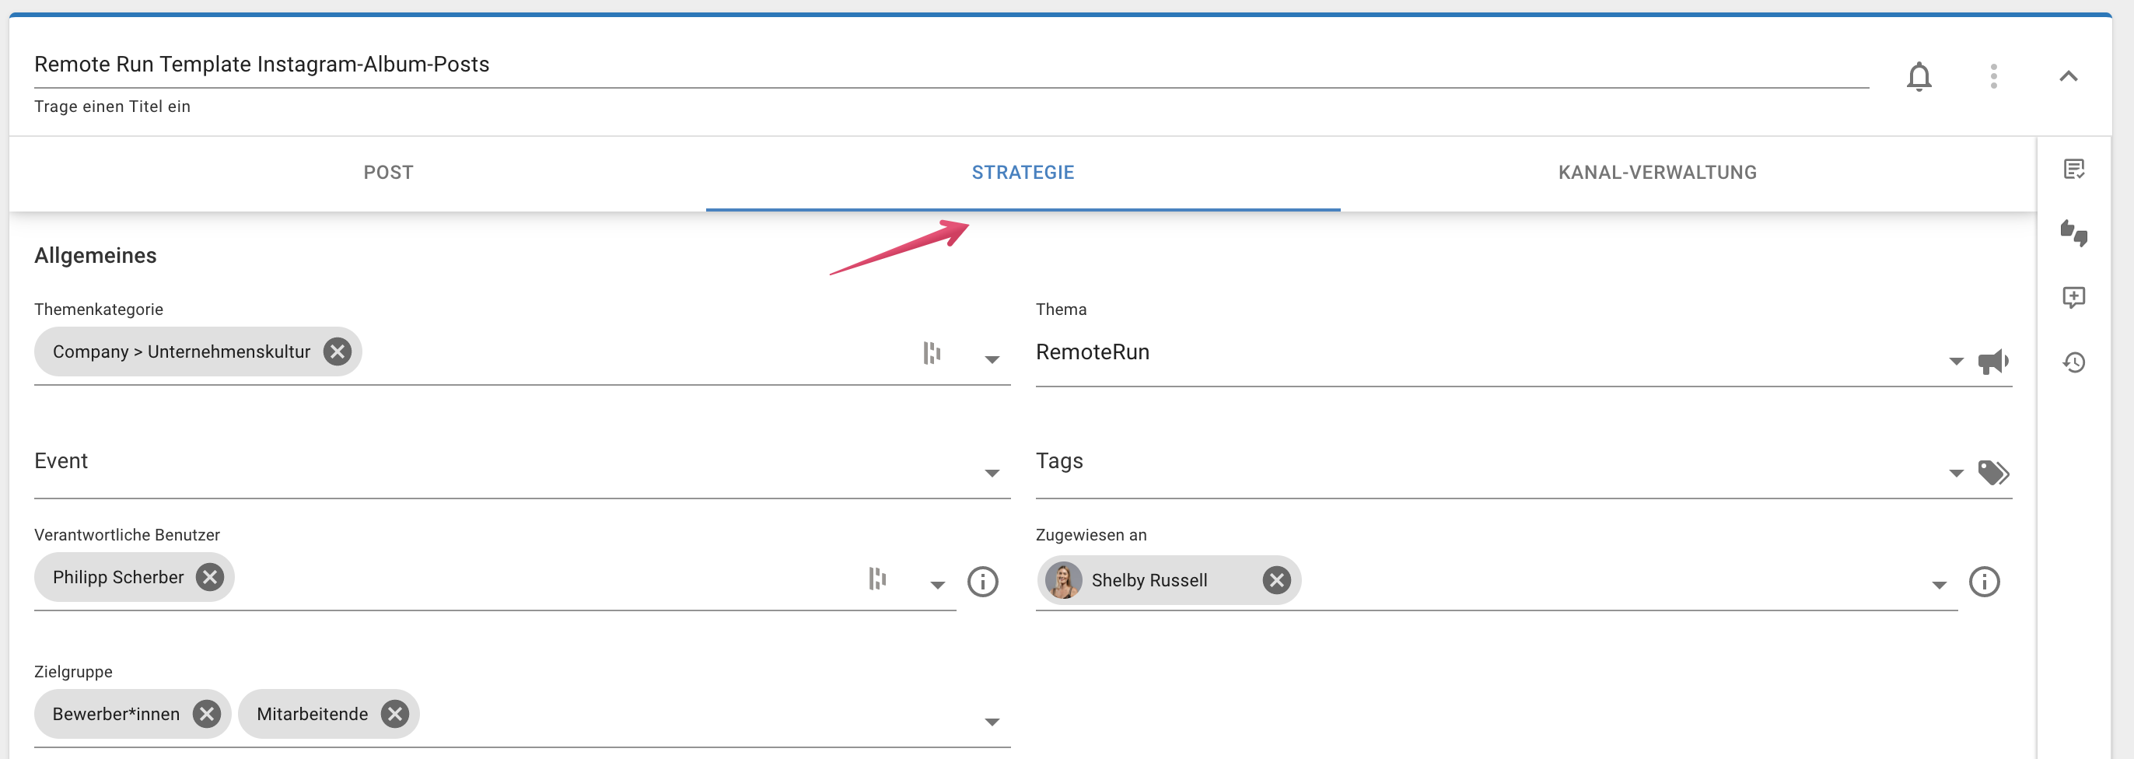Click the Bewerber*innen chip label
The image size is (2134, 759).
point(115,713)
